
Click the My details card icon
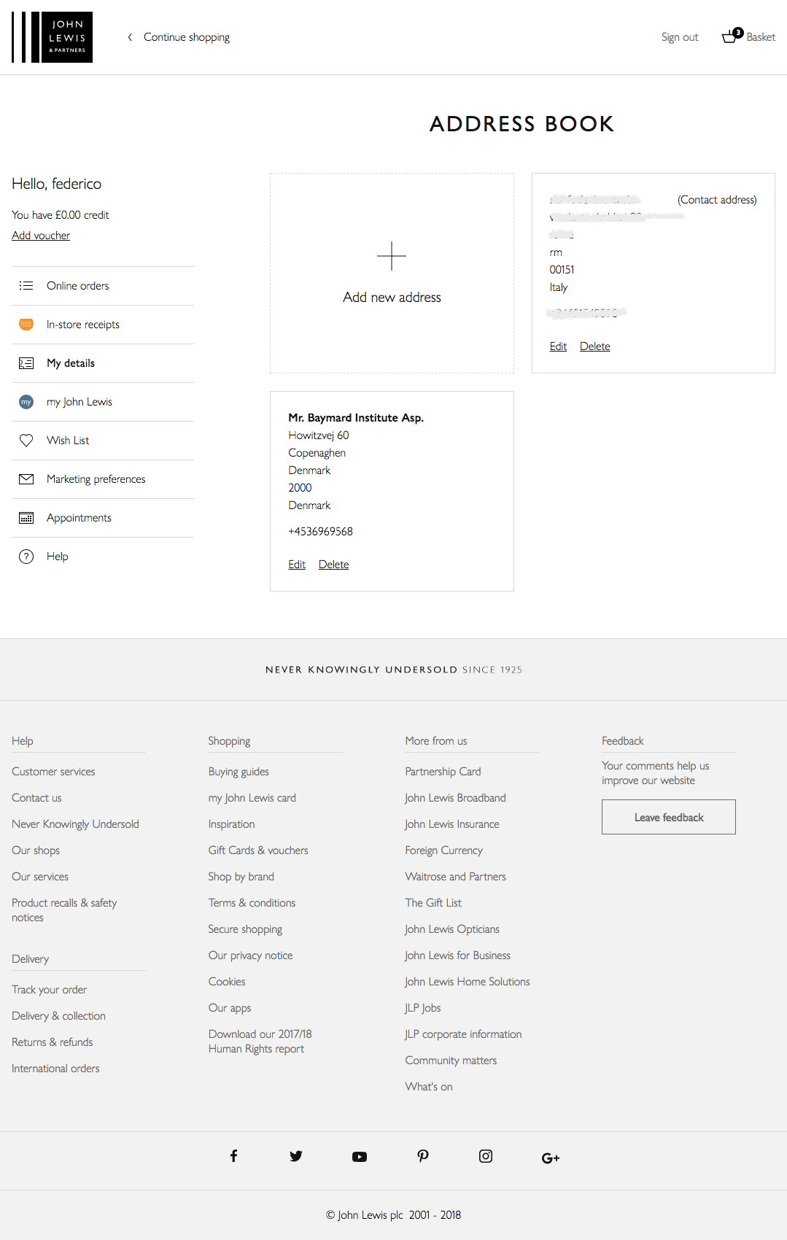(x=26, y=363)
